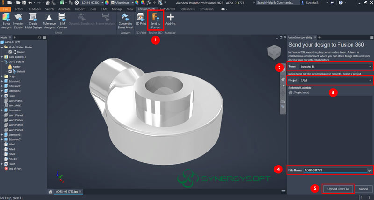Switch to the Annotate ribbon tab
Image resolution: width=374 pixels, height=200 pixels.
click(65, 9)
